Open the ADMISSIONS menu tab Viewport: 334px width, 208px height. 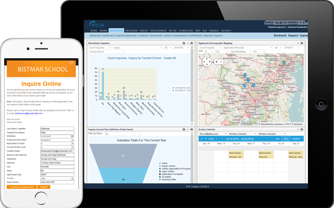pyautogui.click(x=116, y=31)
